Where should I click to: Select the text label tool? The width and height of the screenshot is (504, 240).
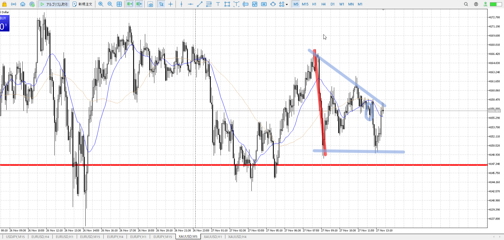coord(218,4)
